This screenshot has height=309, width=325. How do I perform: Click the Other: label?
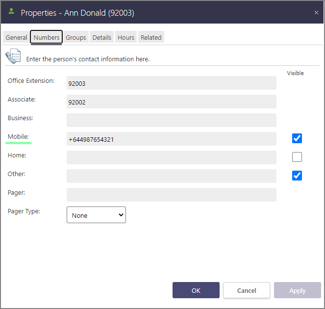tap(16, 174)
